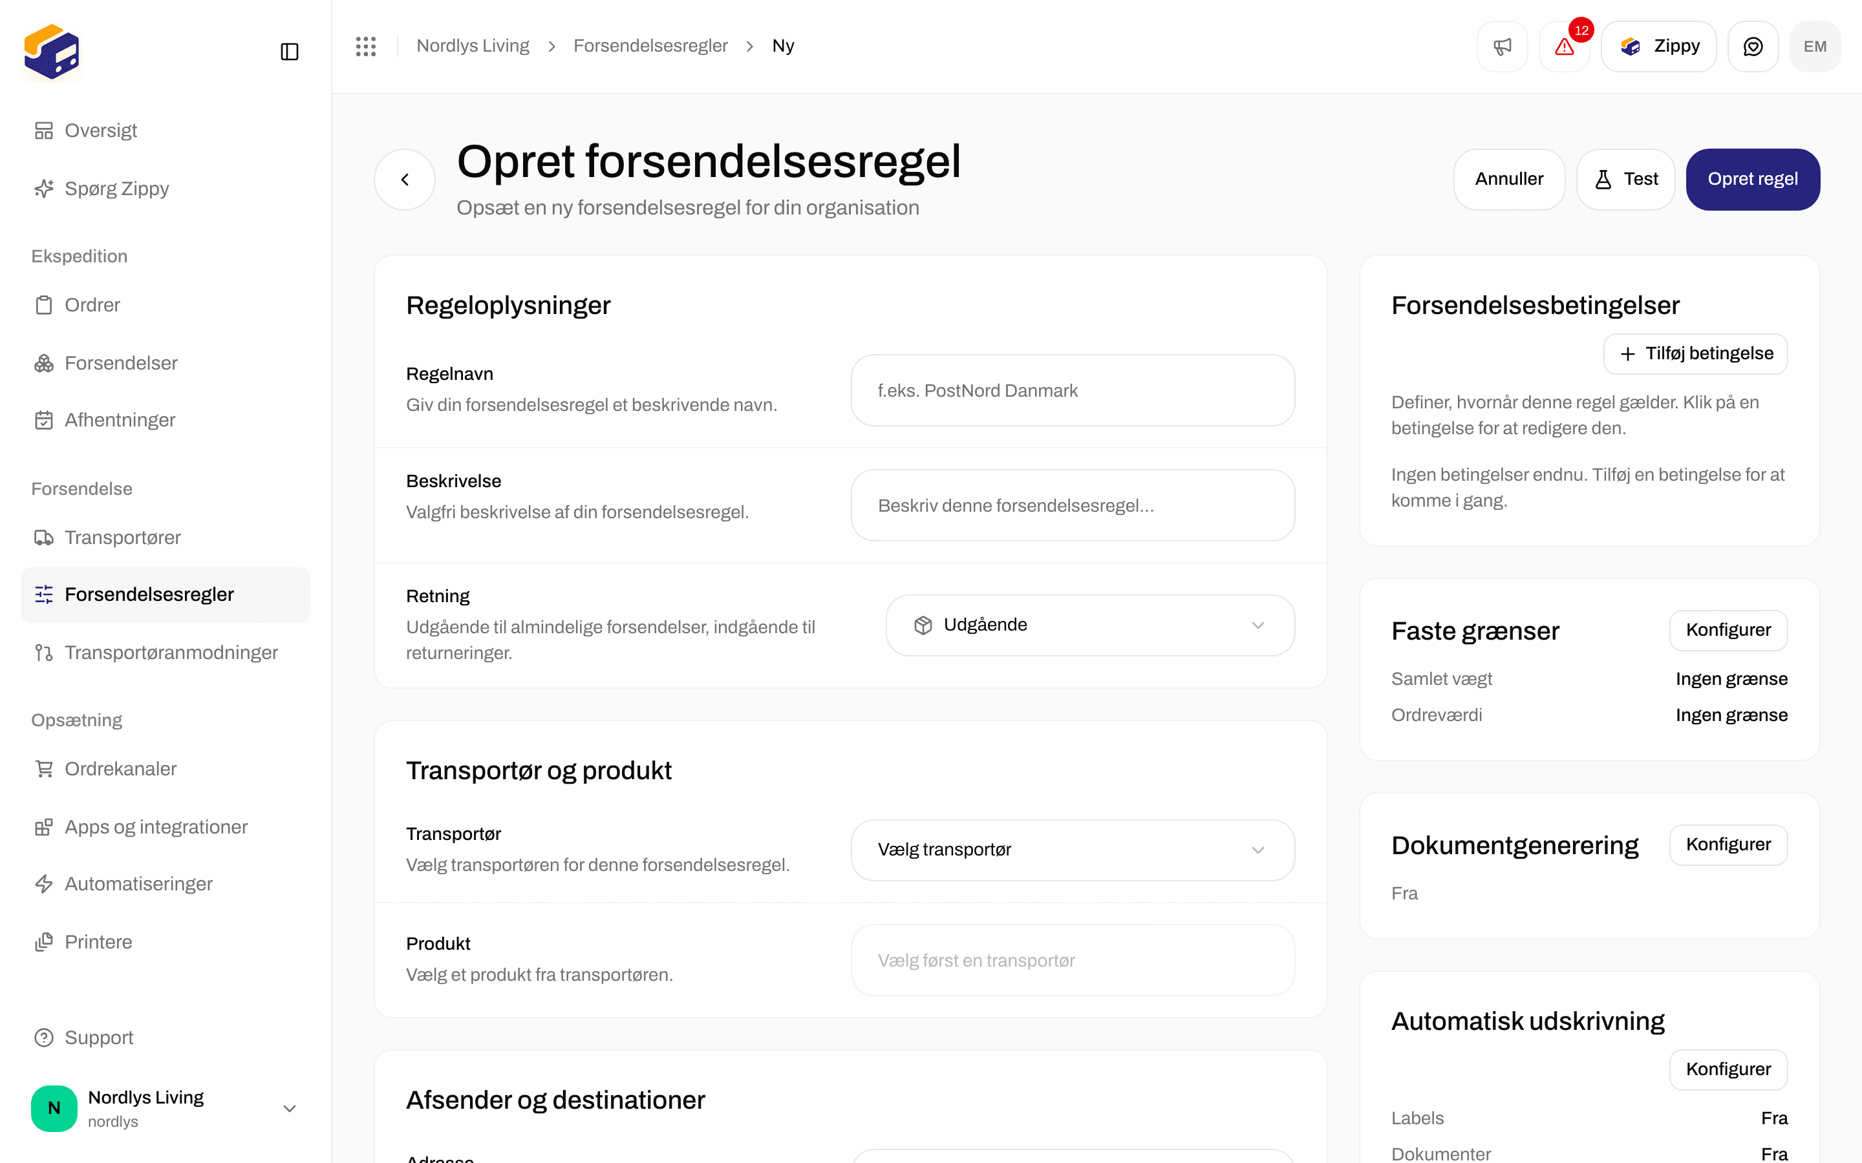Open Printere settings

(x=166, y=942)
